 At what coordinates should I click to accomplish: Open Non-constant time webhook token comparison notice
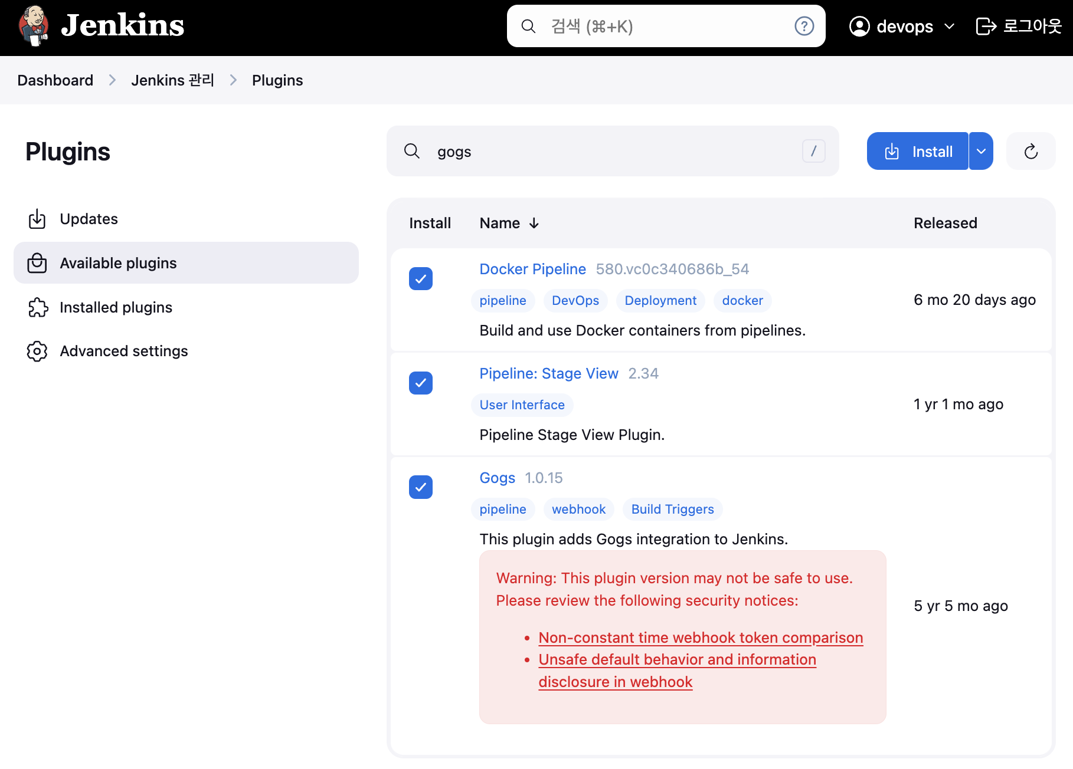[701, 638]
